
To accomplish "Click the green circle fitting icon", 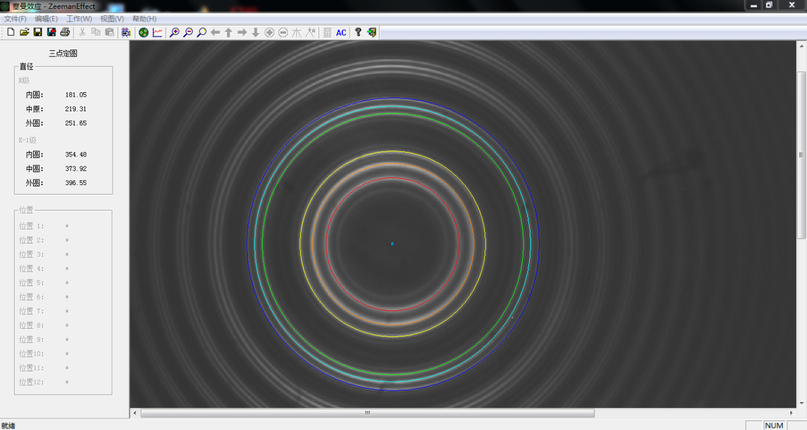I will pos(144,32).
